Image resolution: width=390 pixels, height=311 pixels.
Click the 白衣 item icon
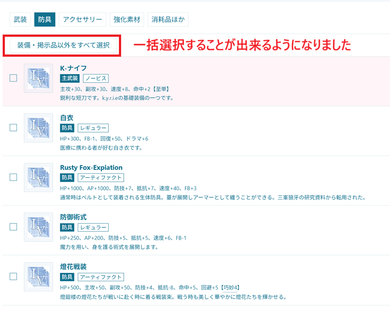coord(38,128)
